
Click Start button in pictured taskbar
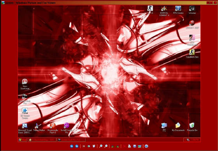(x=23, y=140)
